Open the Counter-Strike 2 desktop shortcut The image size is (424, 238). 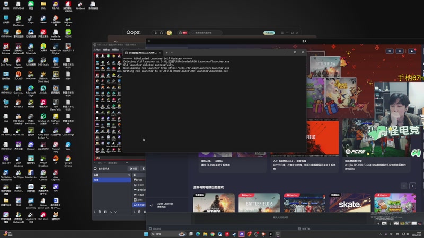(31, 175)
